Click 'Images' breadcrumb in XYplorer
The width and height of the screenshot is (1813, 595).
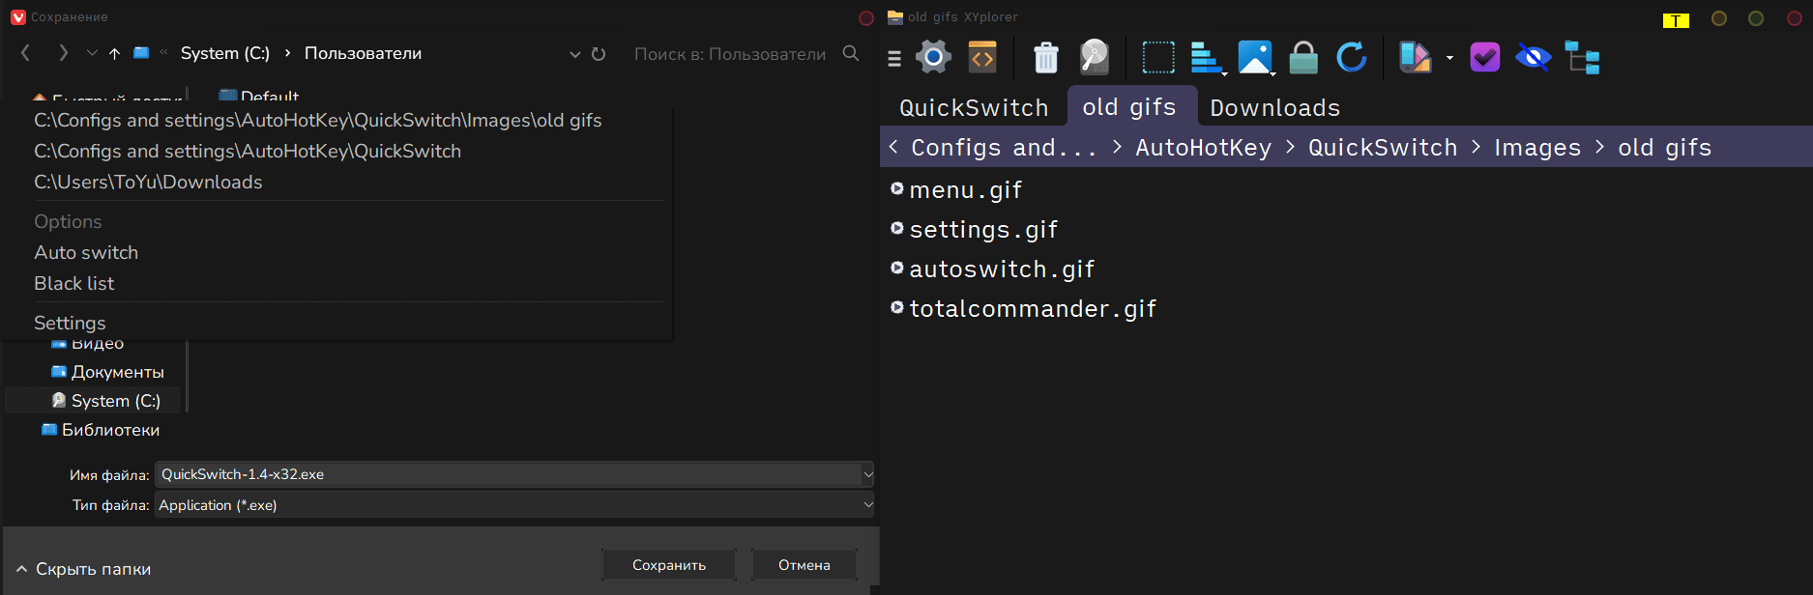pos(1537,148)
